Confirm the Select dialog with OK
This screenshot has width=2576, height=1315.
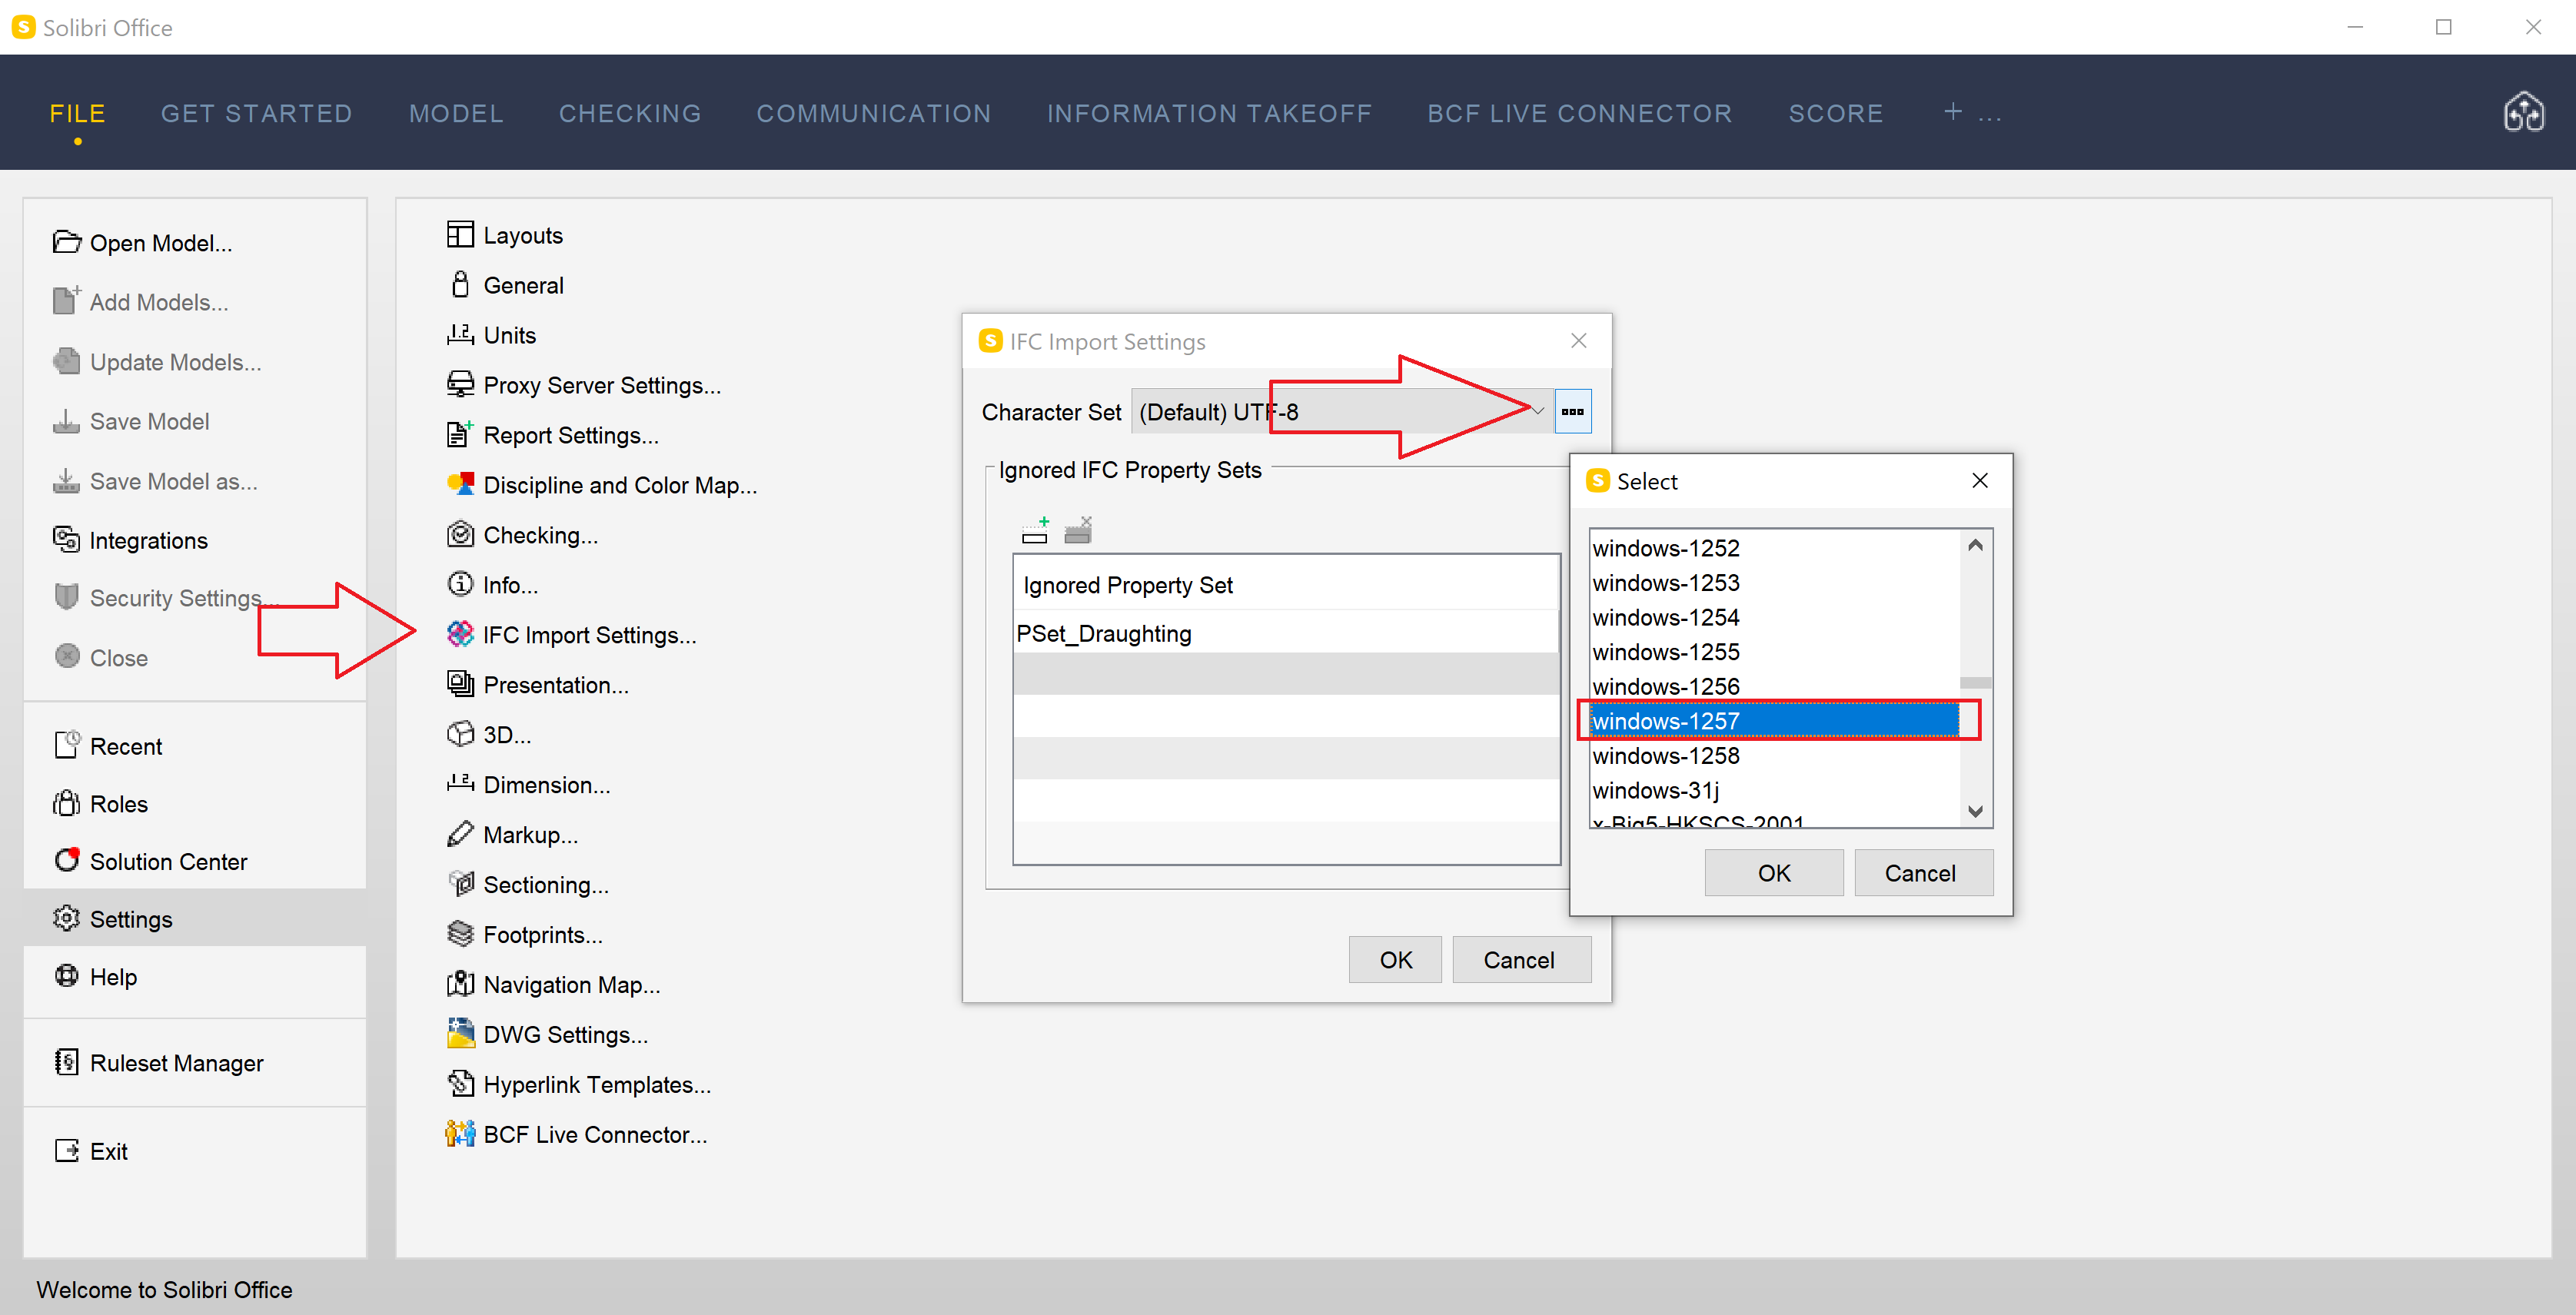pos(1774,873)
